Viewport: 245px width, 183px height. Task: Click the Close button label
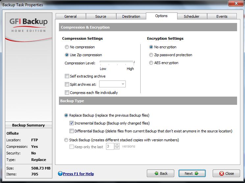(230, 173)
